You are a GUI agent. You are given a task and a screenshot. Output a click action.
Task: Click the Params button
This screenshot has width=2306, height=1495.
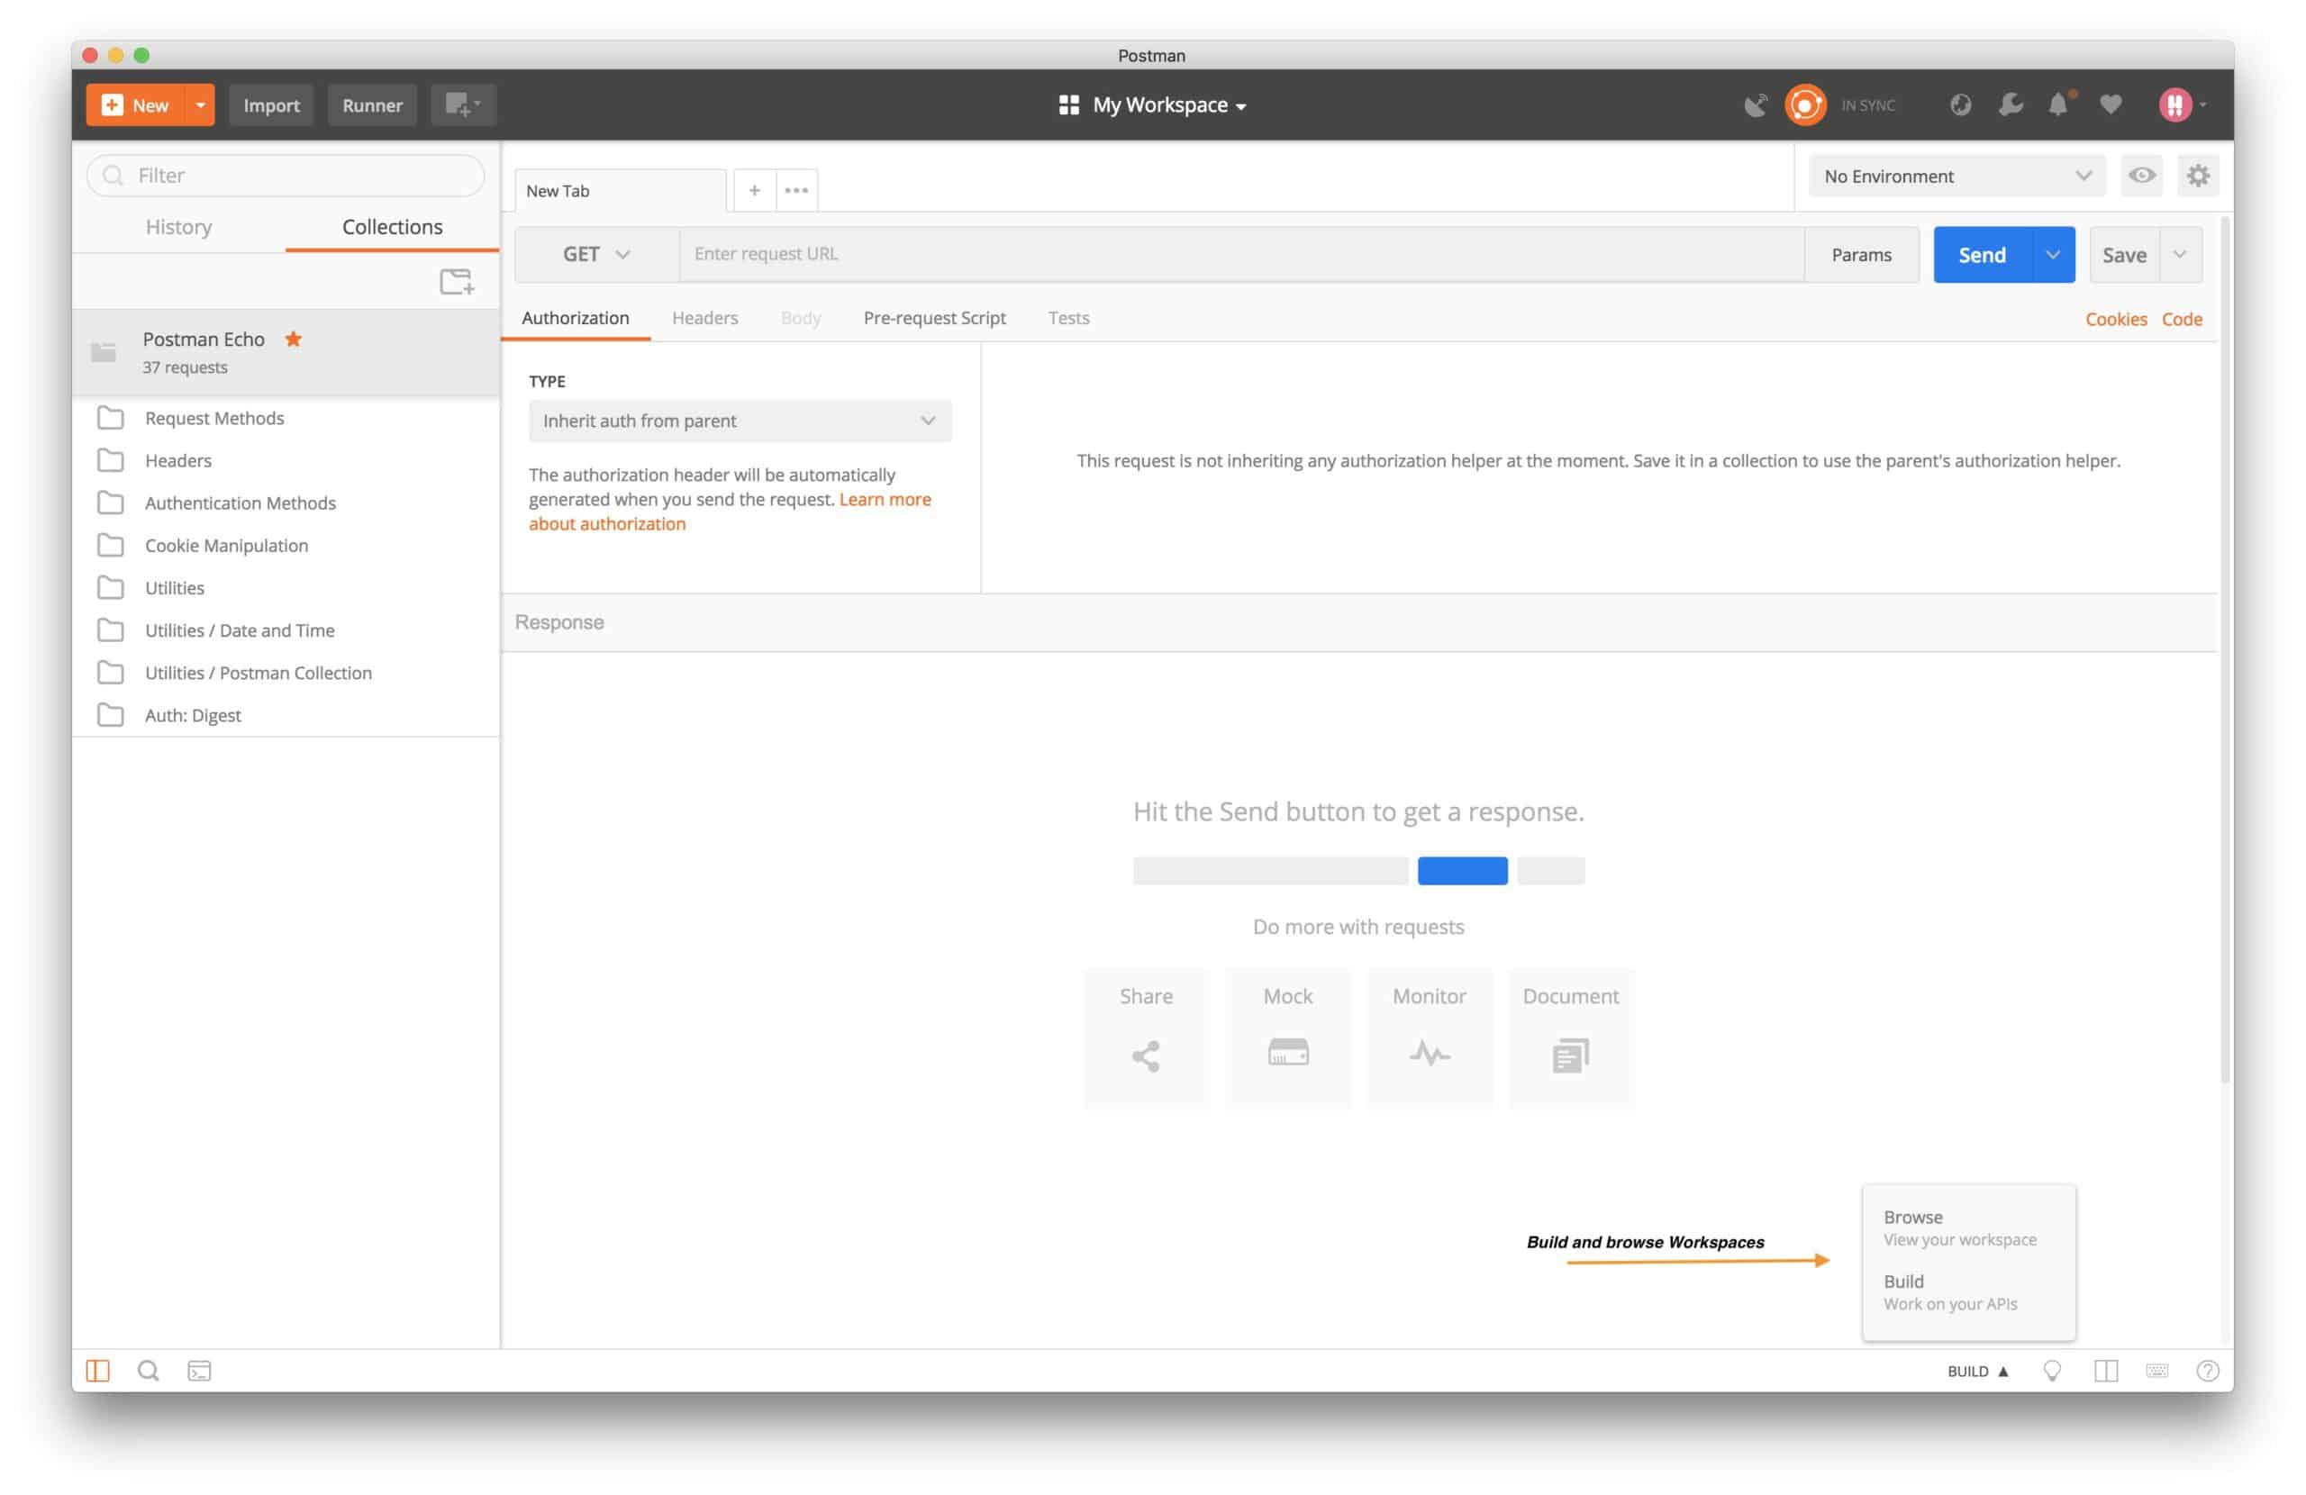pyautogui.click(x=1861, y=255)
